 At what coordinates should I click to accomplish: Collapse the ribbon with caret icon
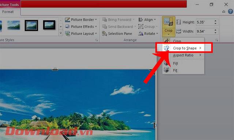(223, 12)
